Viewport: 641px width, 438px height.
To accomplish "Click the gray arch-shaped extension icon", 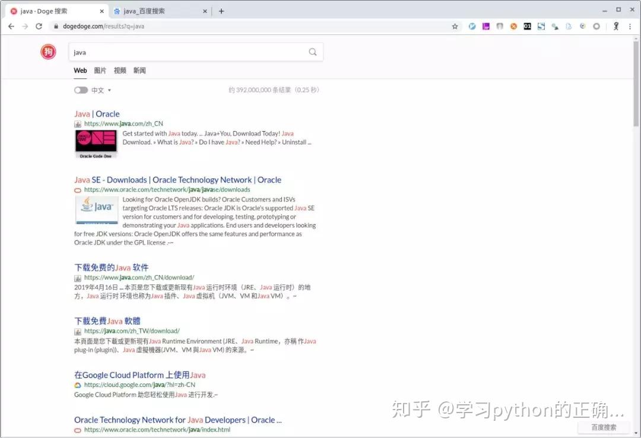I will click(x=500, y=26).
